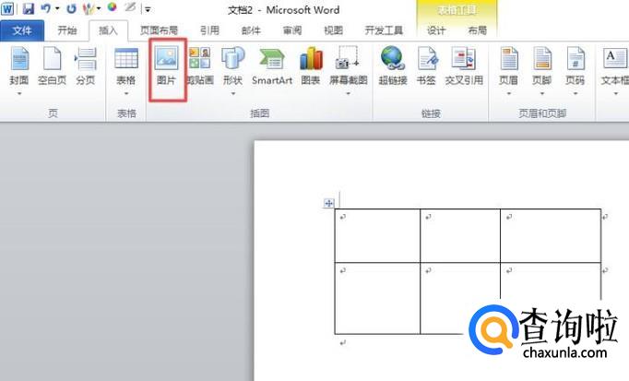Switch to the Page Layout (页面布局) tab
Viewport: 629px width, 381px height.
[x=159, y=30]
